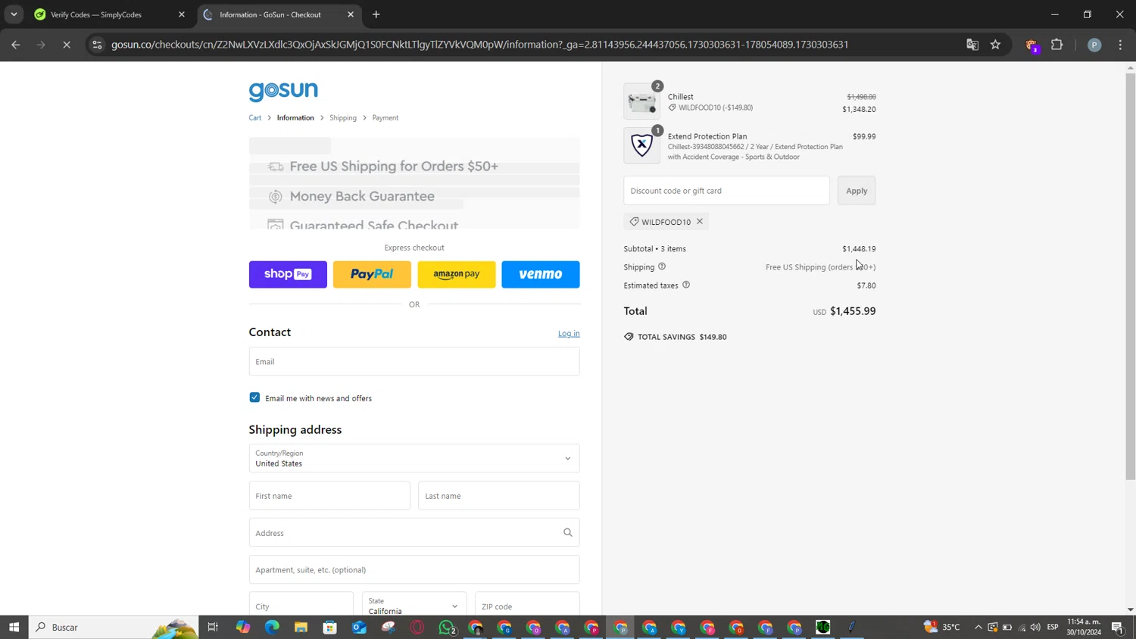Screen dimensions: 1136x639
Task: Show estimated taxes help icon
Action: point(686,285)
